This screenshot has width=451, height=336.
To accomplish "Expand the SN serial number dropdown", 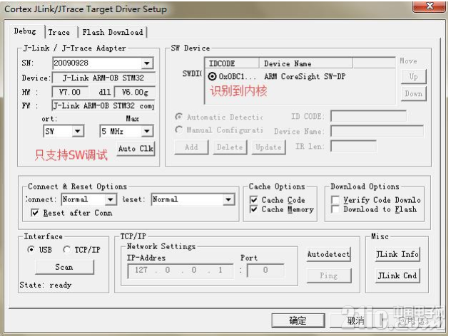I will click(147, 63).
